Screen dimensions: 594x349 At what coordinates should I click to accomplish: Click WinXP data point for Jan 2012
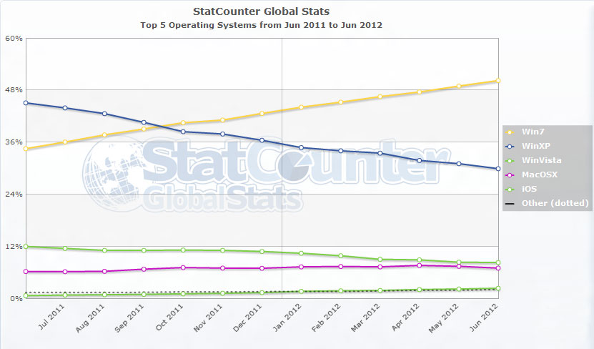click(302, 147)
